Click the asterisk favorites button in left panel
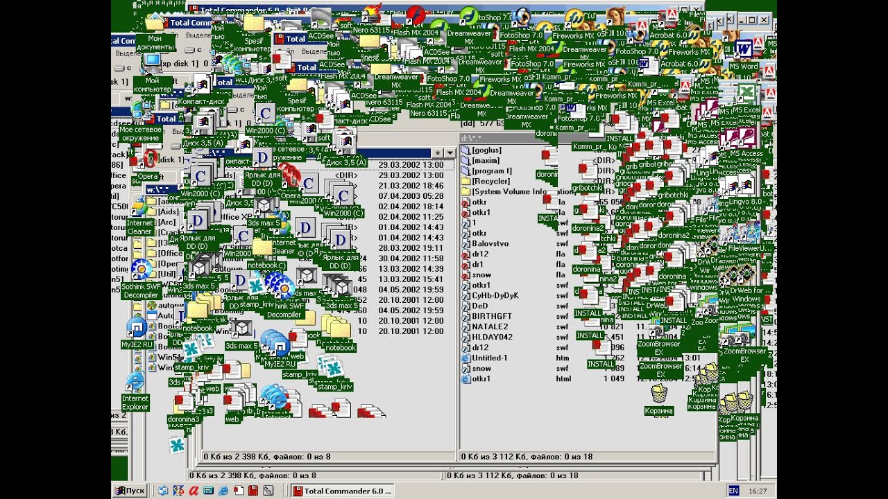Viewport: 888px width, 499px height. pyautogui.click(x=437, y=153)
